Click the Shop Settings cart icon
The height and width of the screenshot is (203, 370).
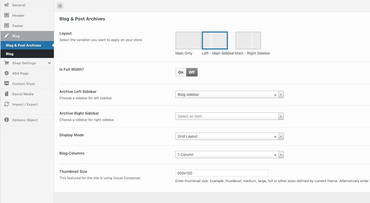point(7,63)
